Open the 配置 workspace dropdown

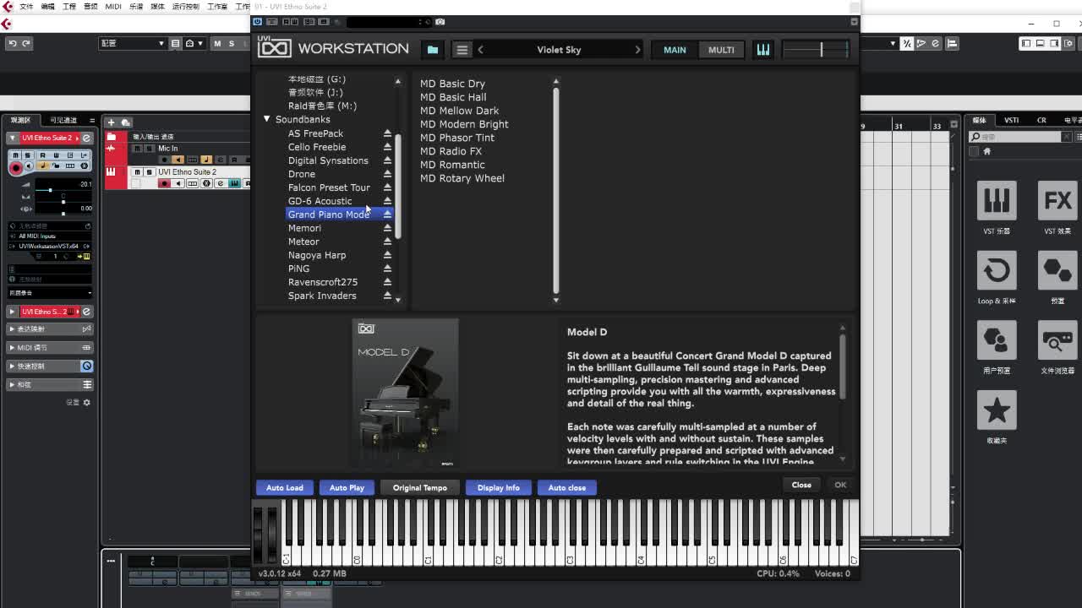pyautogui.click(x=133, y=43)
